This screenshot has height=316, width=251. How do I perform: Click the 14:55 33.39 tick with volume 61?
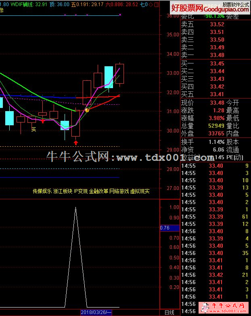215,217
